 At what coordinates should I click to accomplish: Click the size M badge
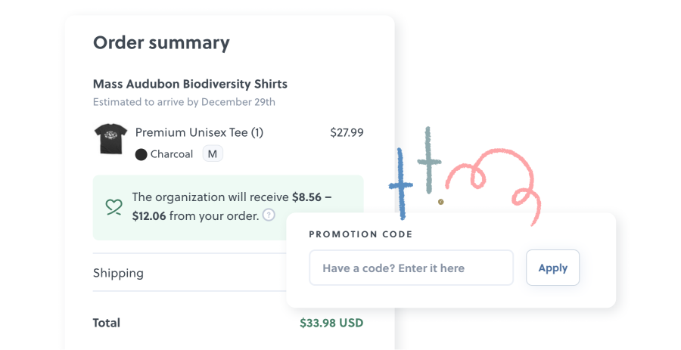(213, 154)
